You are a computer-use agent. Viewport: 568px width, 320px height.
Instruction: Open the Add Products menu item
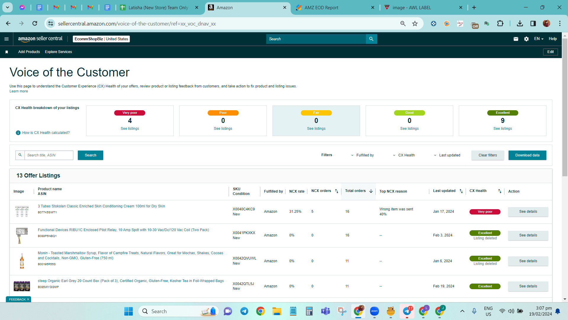(x=29, y=52)
